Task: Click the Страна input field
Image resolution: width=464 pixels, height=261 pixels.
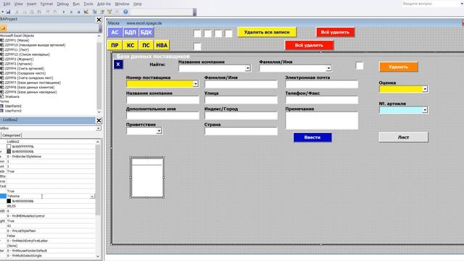Action: click(x=241, y=131)
